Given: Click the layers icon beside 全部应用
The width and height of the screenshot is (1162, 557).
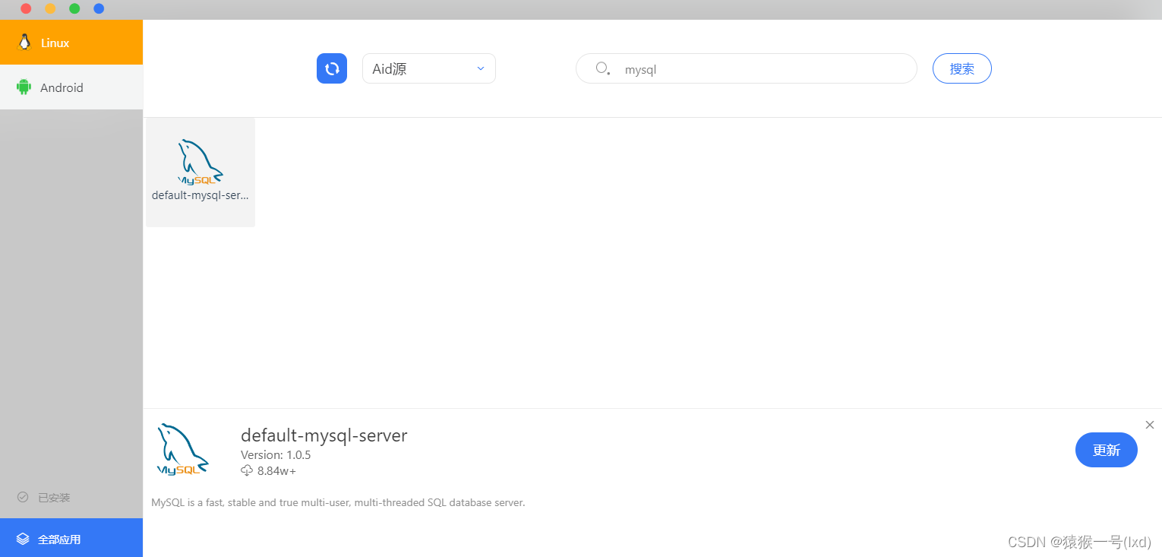Looking at the screenshot, I should (x=23, y=539).
